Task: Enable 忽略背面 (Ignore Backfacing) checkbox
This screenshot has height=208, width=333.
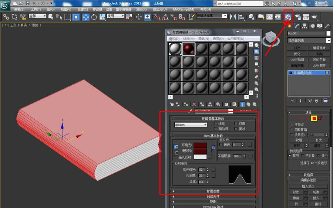Action: (x=292, y=130)
